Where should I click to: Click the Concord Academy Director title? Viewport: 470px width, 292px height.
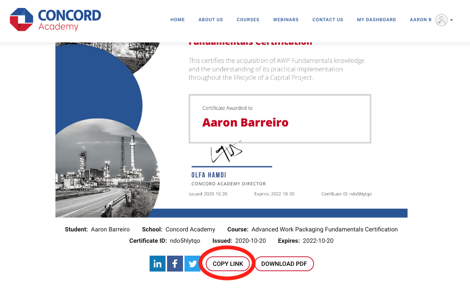[x=229, y=184]
